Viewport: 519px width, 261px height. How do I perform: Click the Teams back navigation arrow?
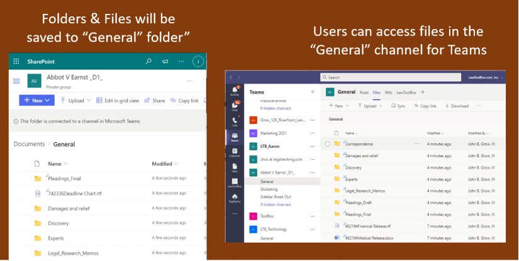click(x=231, y=77)
